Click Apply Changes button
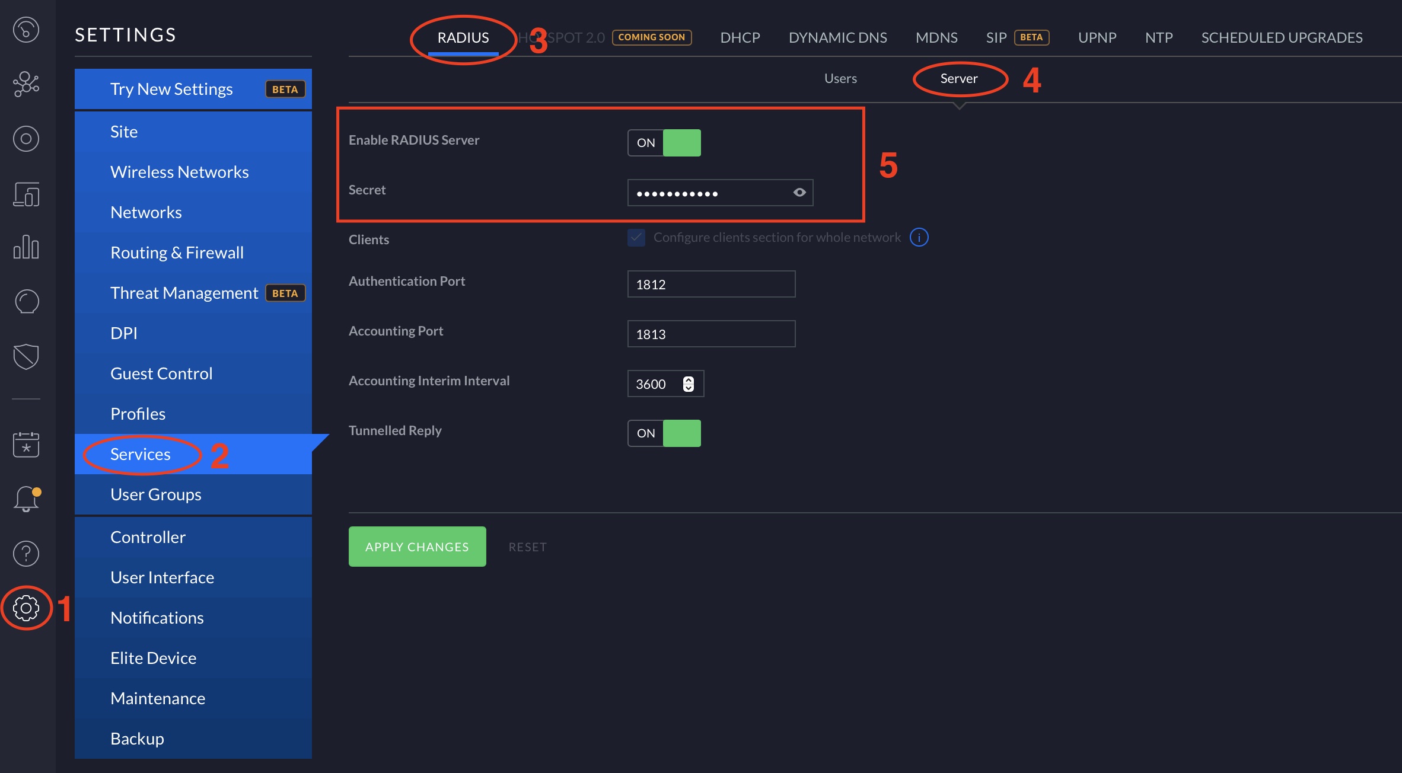This screenshot has height=773, width=1402. click(x=416, y=547)
